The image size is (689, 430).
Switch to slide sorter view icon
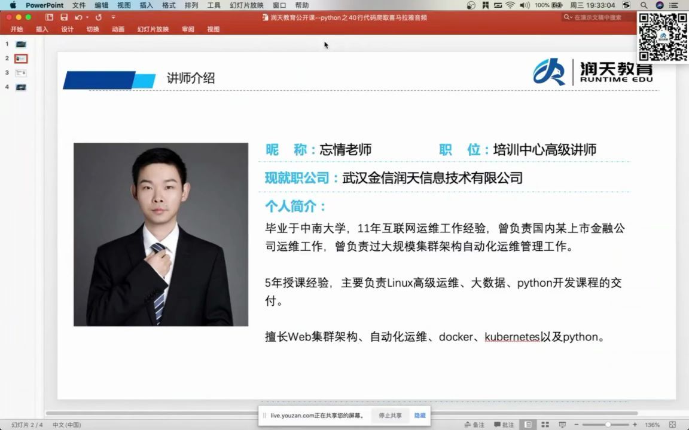(545, 425)
